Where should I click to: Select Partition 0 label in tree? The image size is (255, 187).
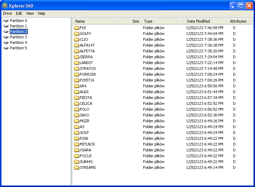tap(18, 21)
